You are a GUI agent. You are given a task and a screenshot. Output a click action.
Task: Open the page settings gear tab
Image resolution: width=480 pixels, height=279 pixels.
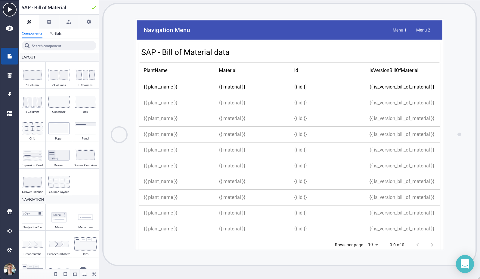pos(89,22)
